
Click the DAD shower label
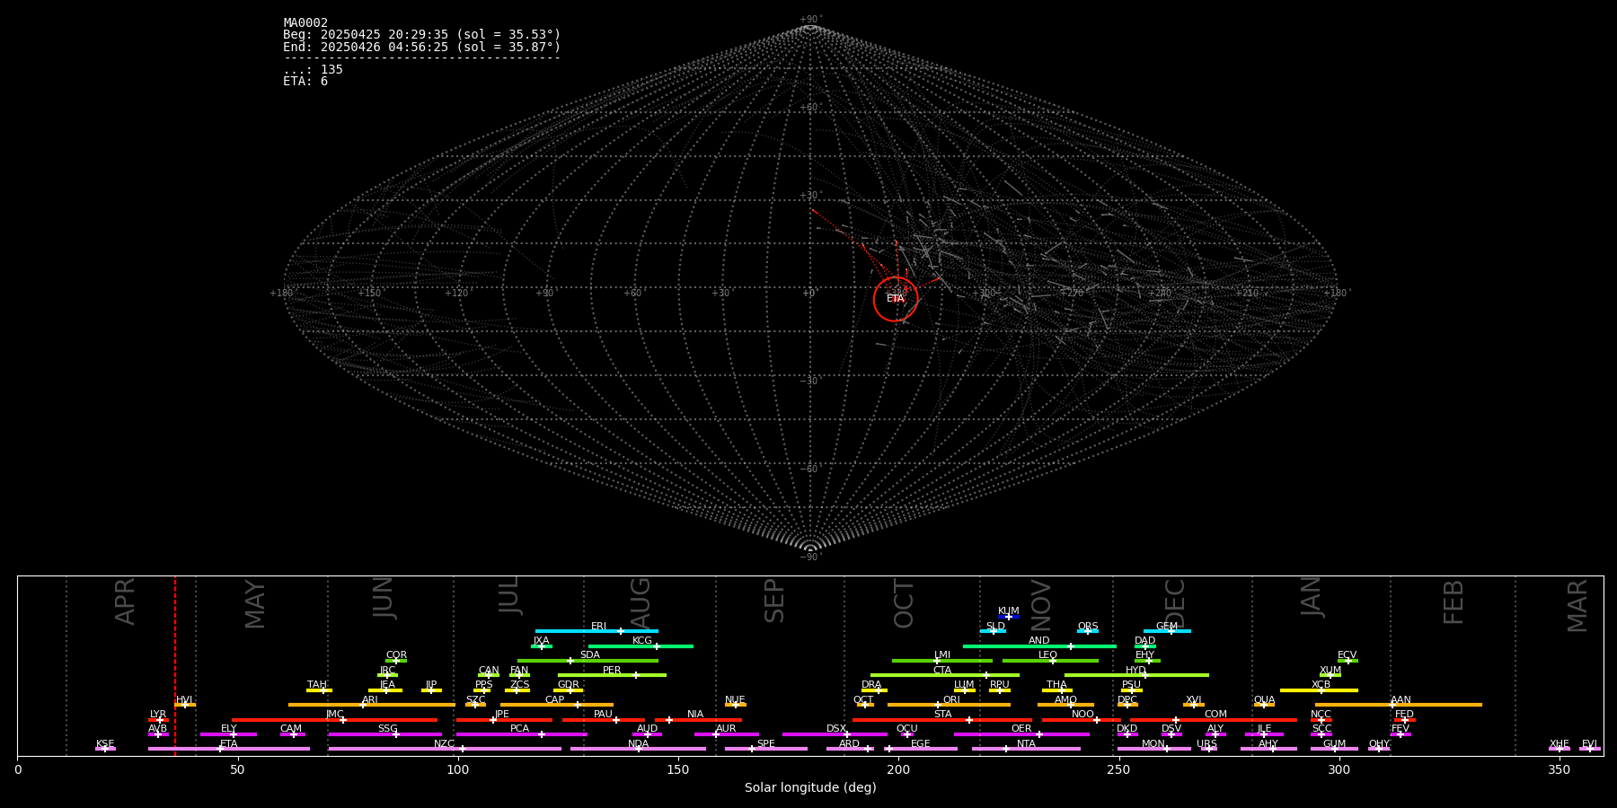point(1145,641)
